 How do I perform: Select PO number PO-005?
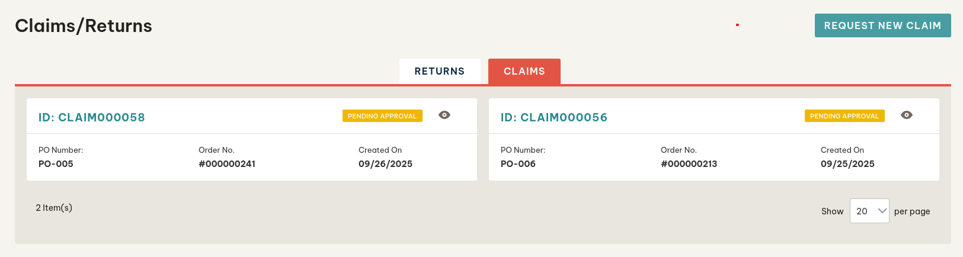coord(56,164)
